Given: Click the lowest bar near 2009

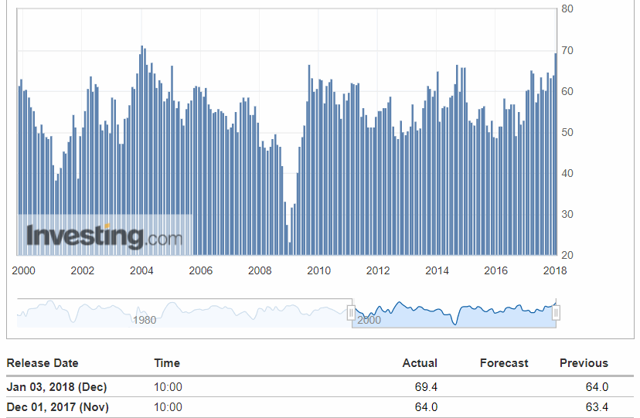Looking at the screenshot, I should (291, 249).
